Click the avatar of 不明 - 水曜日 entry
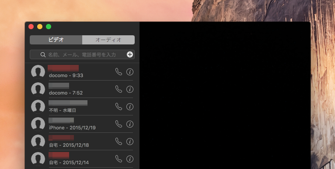Screen dimensions: 335x169 click(x=38, y=107)
